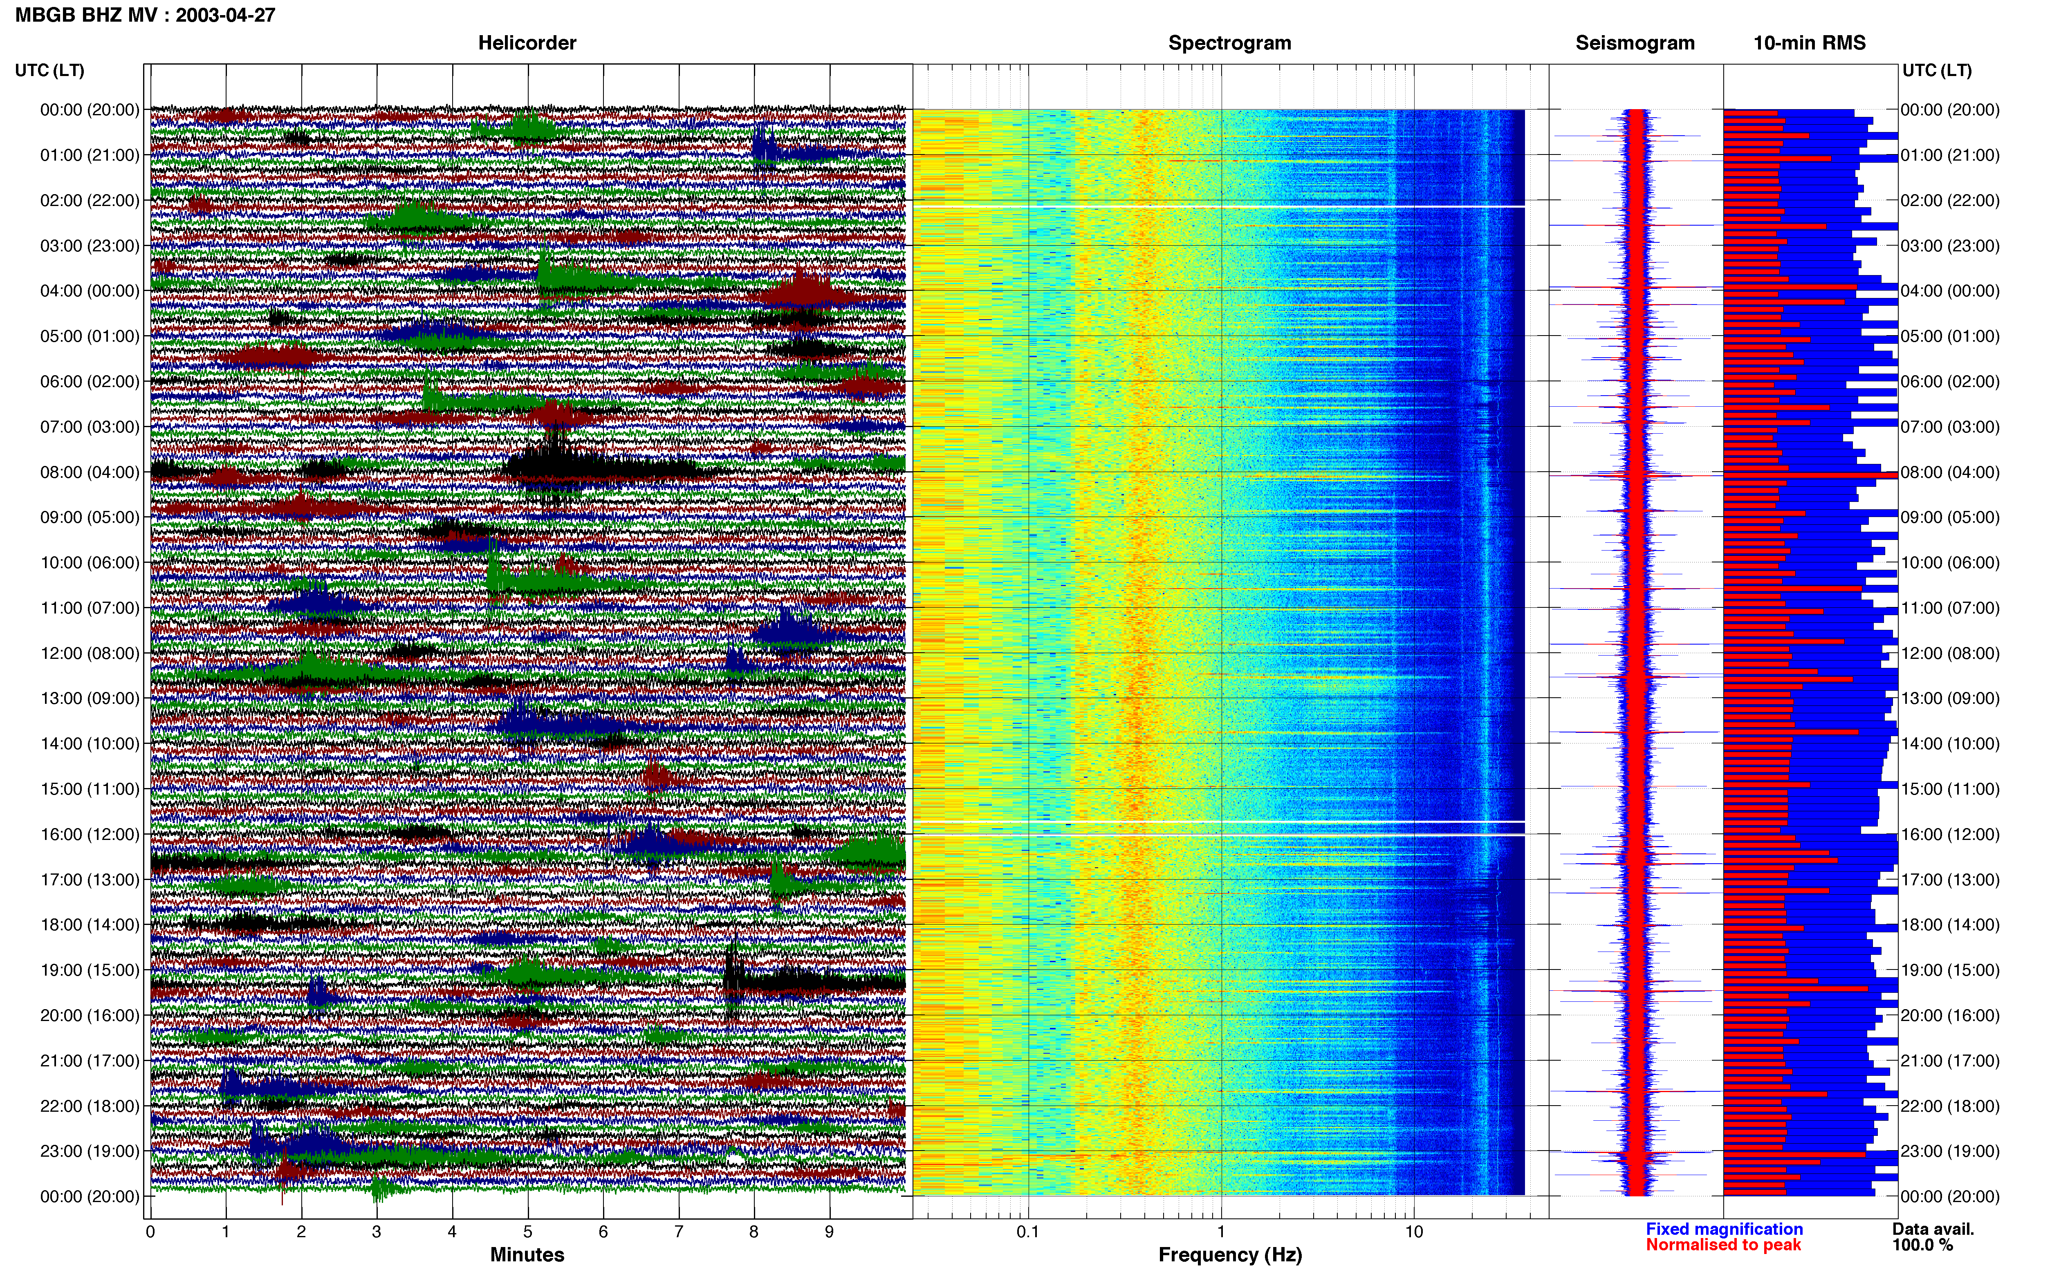This screenshot has width=2052, height=1283.
Task: Select the 10-min RMS panel heading
Action: coord(1810,43)
